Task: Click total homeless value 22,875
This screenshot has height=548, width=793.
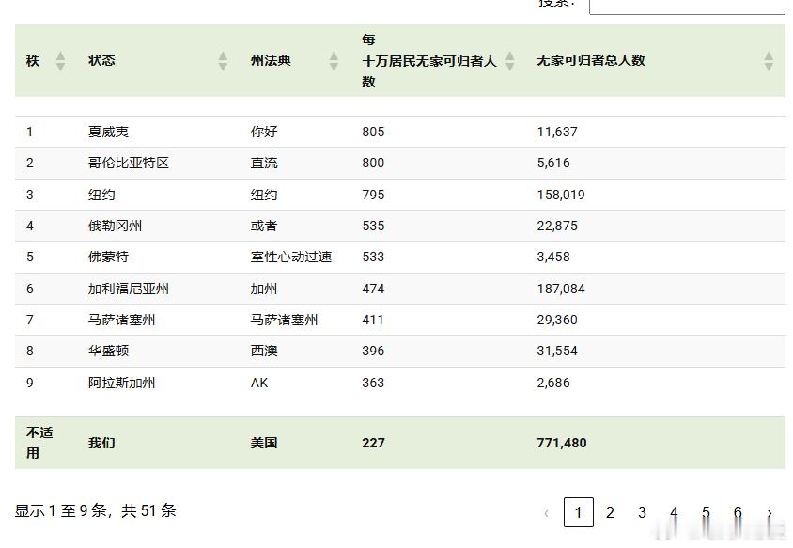Action: [557, 226]
